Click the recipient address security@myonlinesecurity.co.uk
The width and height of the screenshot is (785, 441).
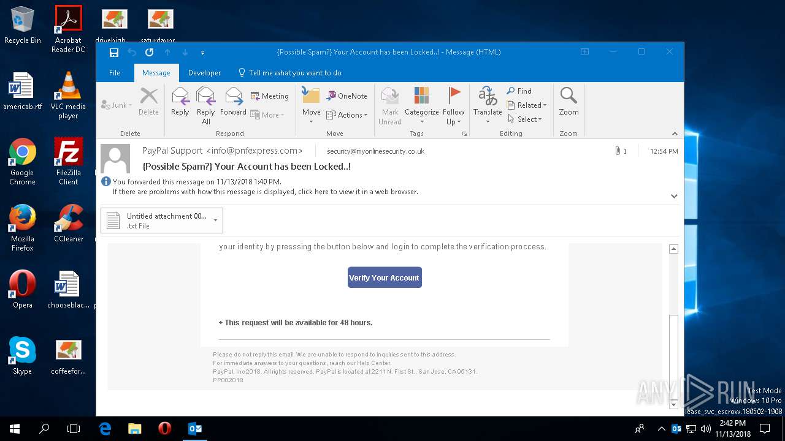point(375,151)
